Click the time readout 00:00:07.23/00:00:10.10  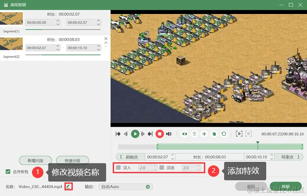click(x=282, y=134)
